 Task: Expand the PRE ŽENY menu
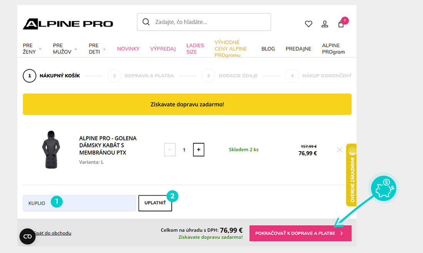coord(32,49)
